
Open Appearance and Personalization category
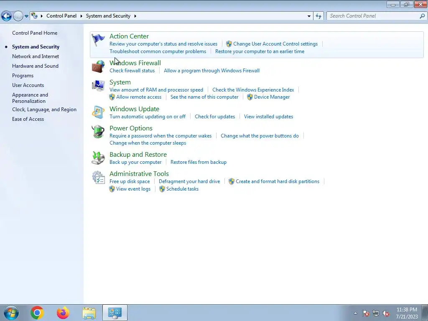click(x=30, y=98)
